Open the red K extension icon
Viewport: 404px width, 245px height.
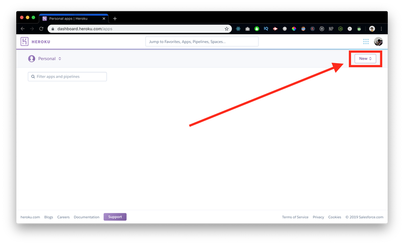click(x=312, y=29)
